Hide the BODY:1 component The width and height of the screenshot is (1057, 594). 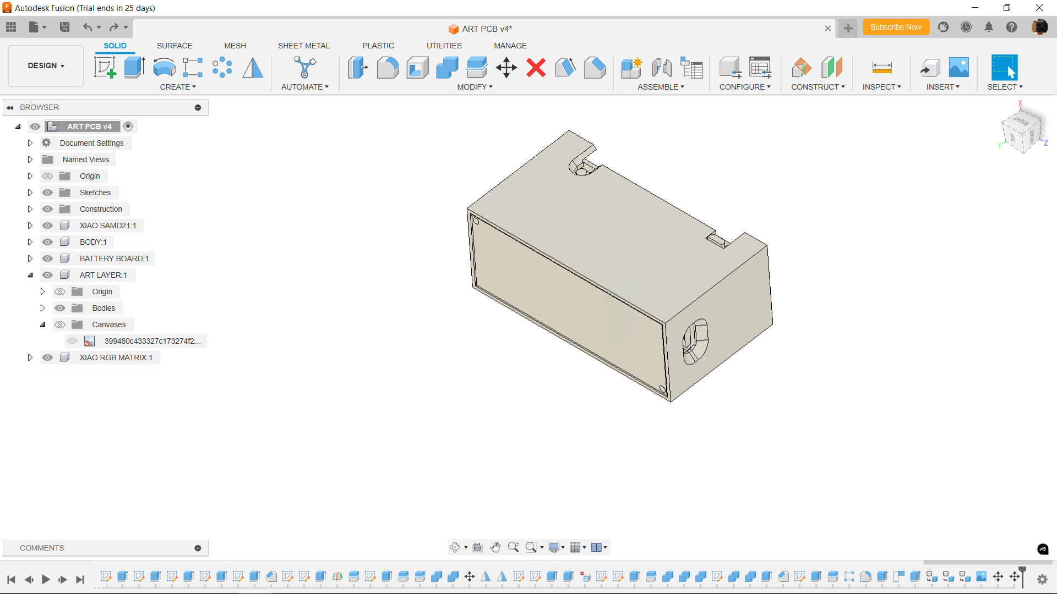(47, 242)
